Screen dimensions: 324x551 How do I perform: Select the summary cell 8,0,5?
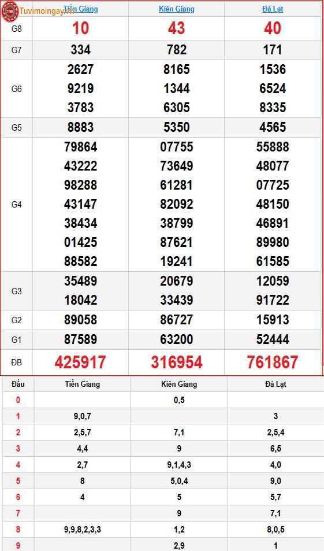(x=275, y=529)
